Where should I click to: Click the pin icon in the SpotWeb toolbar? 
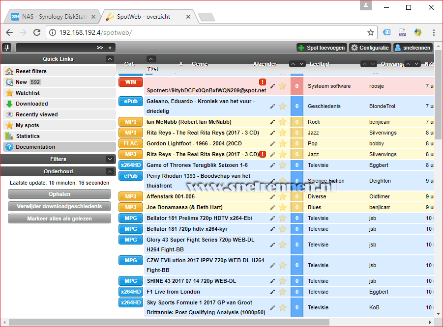6,48
